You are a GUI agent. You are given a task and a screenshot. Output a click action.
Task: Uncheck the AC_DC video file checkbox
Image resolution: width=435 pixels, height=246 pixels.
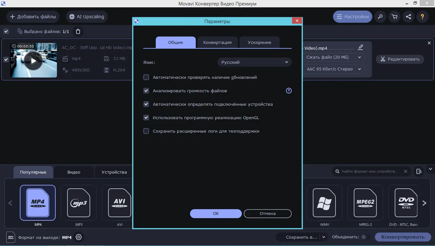pos(6,60)
